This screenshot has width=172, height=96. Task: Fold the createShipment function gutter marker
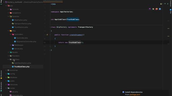(x=50, y=35)
